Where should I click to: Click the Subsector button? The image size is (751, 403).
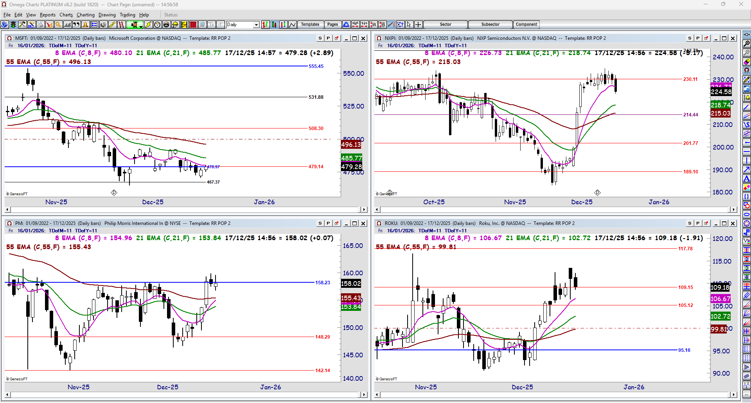tap(490, 25)
